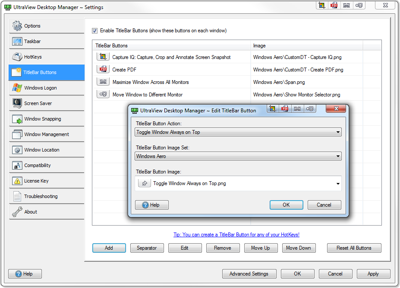Click the Move Window to Different Monitor icon

click(x=103, y=94)
